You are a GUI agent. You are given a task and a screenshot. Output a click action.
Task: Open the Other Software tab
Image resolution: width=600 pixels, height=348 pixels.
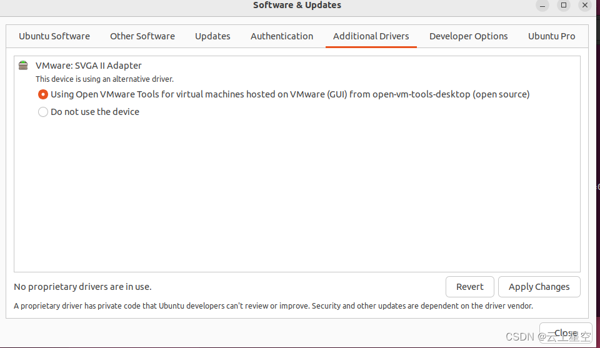[142, 36]
